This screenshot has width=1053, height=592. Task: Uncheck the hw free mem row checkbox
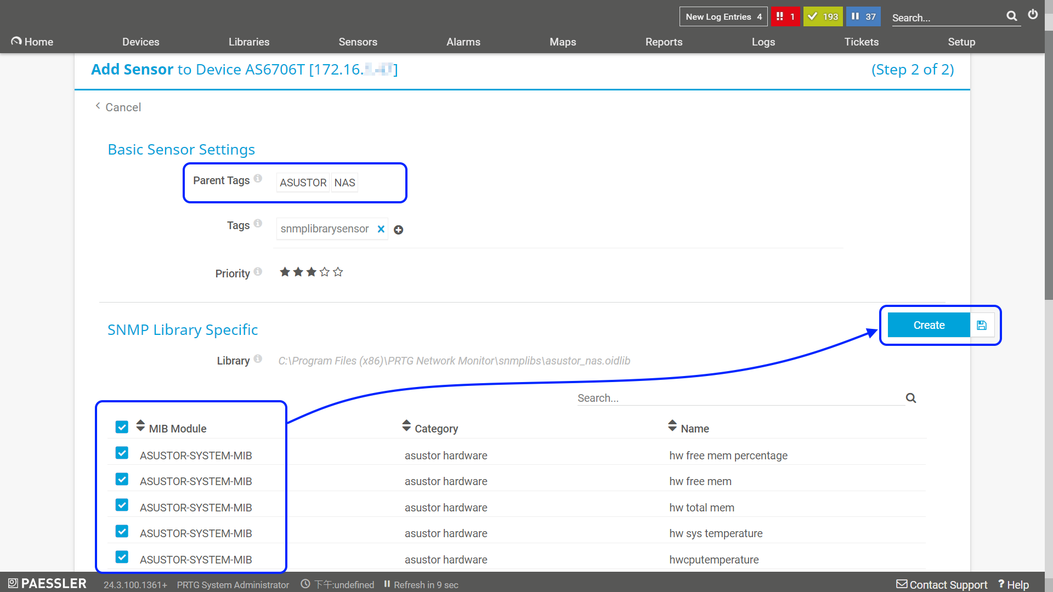pos(122,479)
